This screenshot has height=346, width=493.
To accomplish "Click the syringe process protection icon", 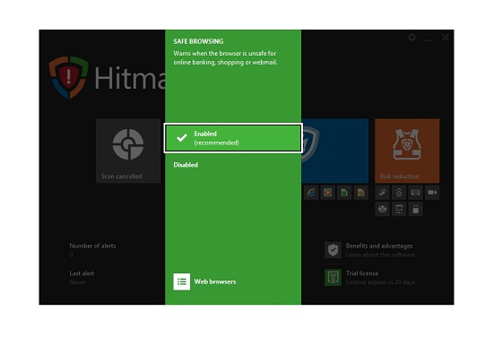I will (x=383, y=193).
